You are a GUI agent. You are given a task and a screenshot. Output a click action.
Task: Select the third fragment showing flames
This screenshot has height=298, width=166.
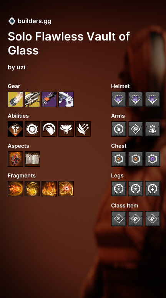(49, 189)
